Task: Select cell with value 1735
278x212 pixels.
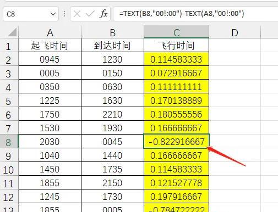Action: (x=112, y=169)
